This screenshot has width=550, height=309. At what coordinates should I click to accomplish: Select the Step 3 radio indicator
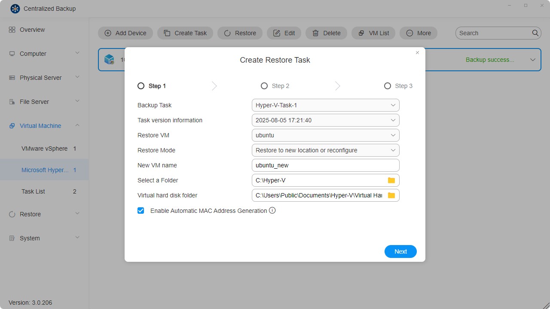[x=388, y=86]
